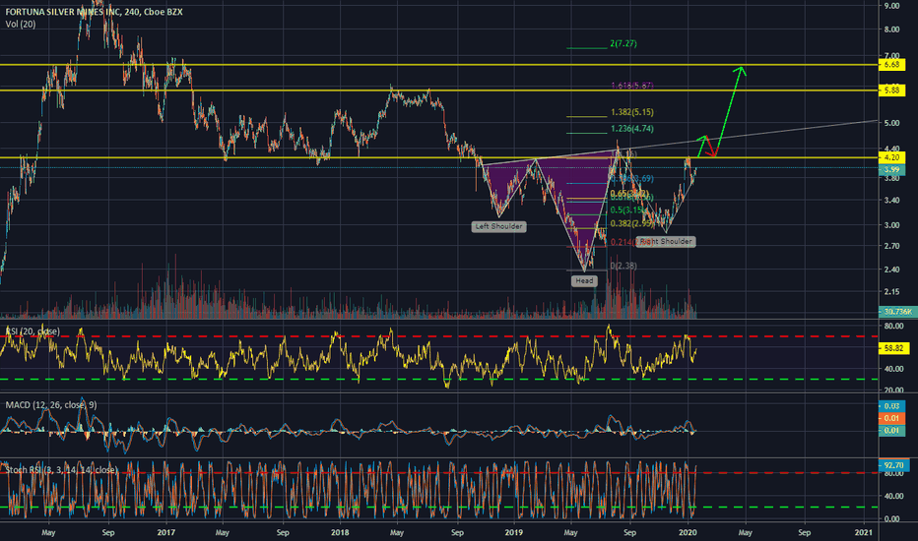Click the 1.236(4.74) Fibonacci level label
The height and width of the screenshot is (541, 918).
click(631, 129)
